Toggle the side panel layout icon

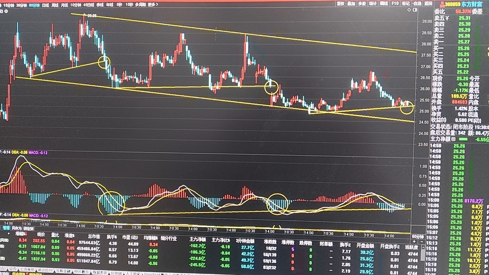[415, 10]
